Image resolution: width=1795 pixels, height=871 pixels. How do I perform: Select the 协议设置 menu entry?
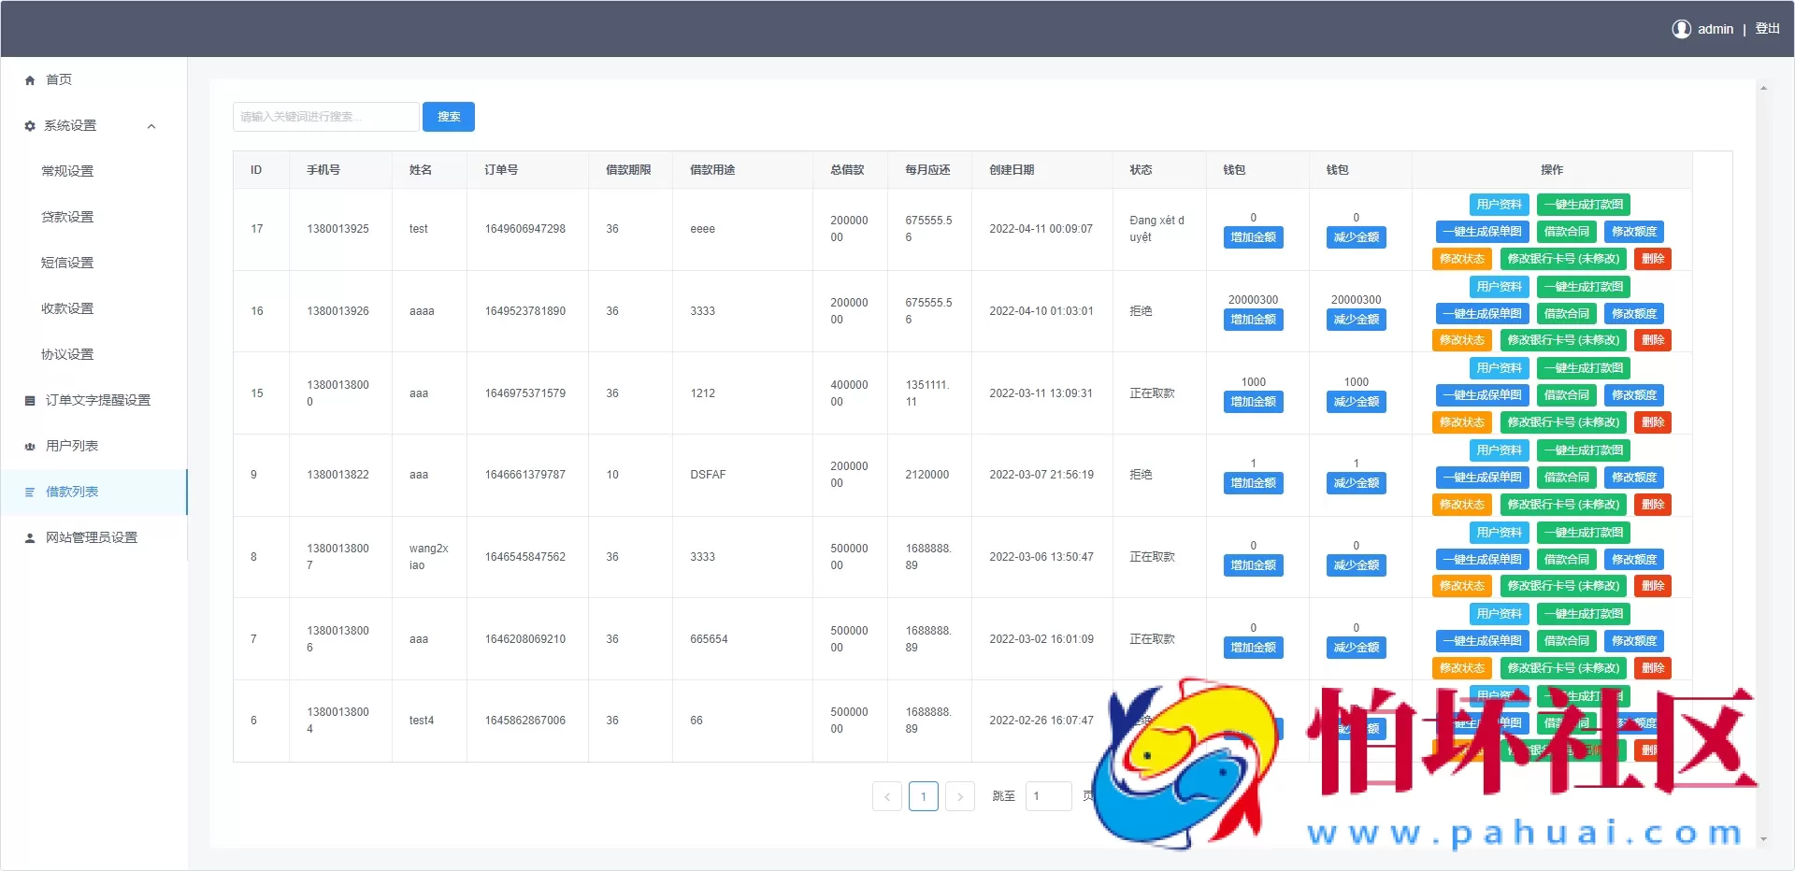pos(67,354)
